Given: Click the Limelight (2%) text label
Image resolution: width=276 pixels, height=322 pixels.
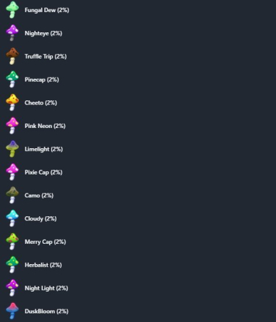Looking at the screenshot, I should (x=44, y=149).
